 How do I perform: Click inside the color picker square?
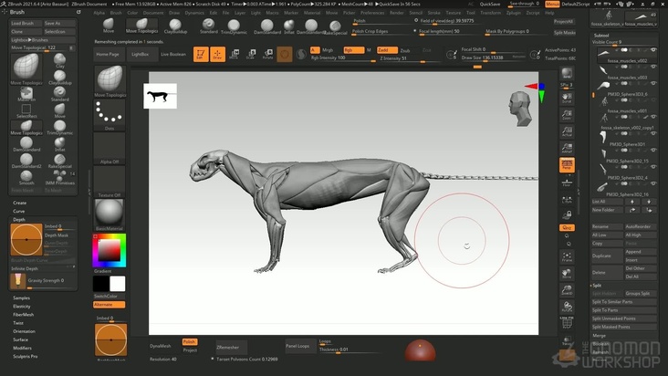pyautogui.click(x=110, y=250)
